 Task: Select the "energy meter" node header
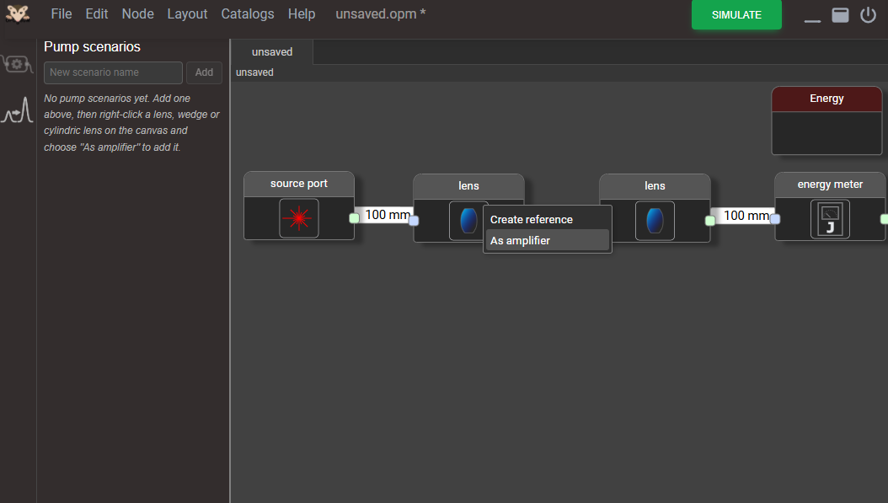coord(830,185)
